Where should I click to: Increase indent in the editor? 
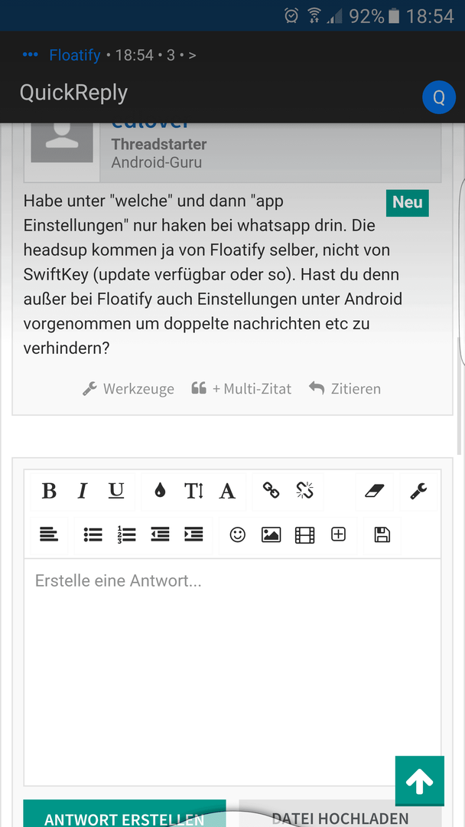tap(193, 535)
